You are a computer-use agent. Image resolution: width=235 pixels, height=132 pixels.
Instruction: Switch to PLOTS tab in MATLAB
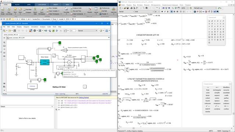point(17,5)
